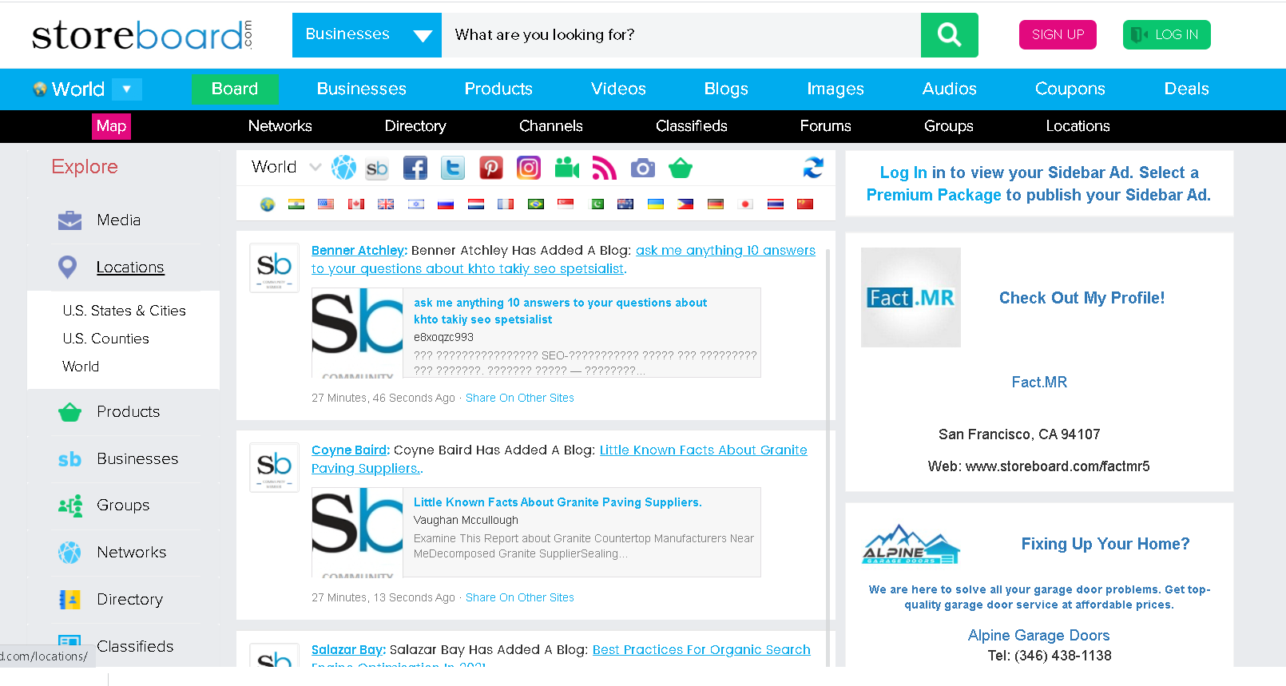This screenshot has width=1286, height=686.
Task: Choose the Israel flag
Action: pos(416,204)
